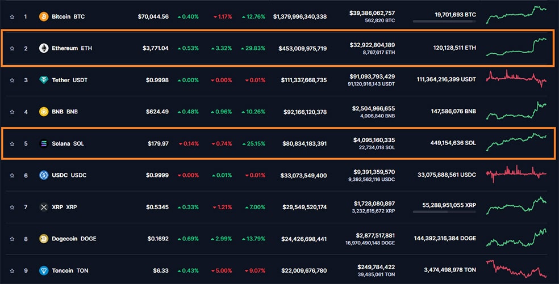Open USDC 7-day price sparkline
The image size is (559, 284).
[516, 173]
